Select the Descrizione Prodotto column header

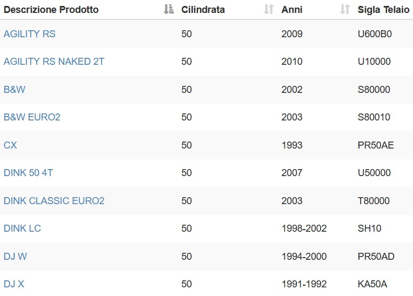(51, 10)
